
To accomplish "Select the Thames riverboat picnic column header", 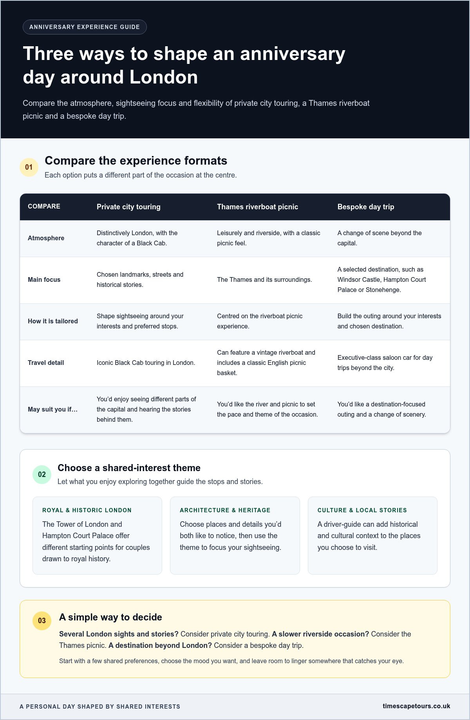I will pos(257,207).
